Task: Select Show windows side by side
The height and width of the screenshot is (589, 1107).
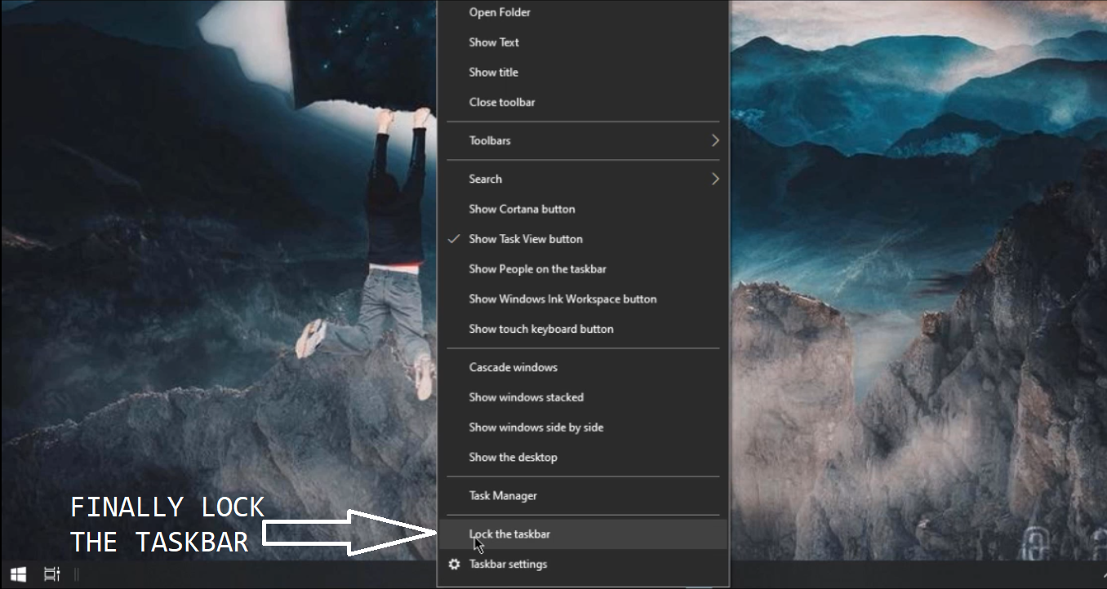Action: point(583,428)
